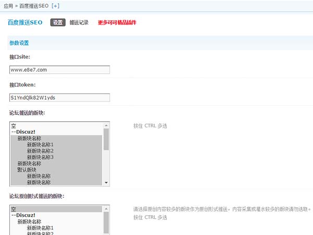Viewport: 313px width, 235px height.
Task: Select 默认版块 in the 论坛推送的版块 list
Action: [x=27, y=170]
